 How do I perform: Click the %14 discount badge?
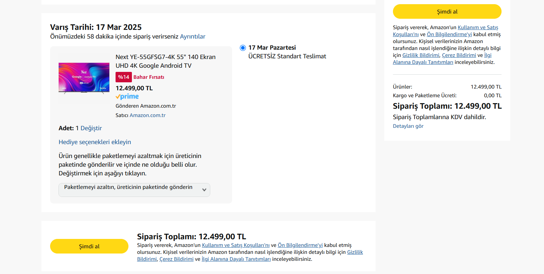click(x=124, y=77)
